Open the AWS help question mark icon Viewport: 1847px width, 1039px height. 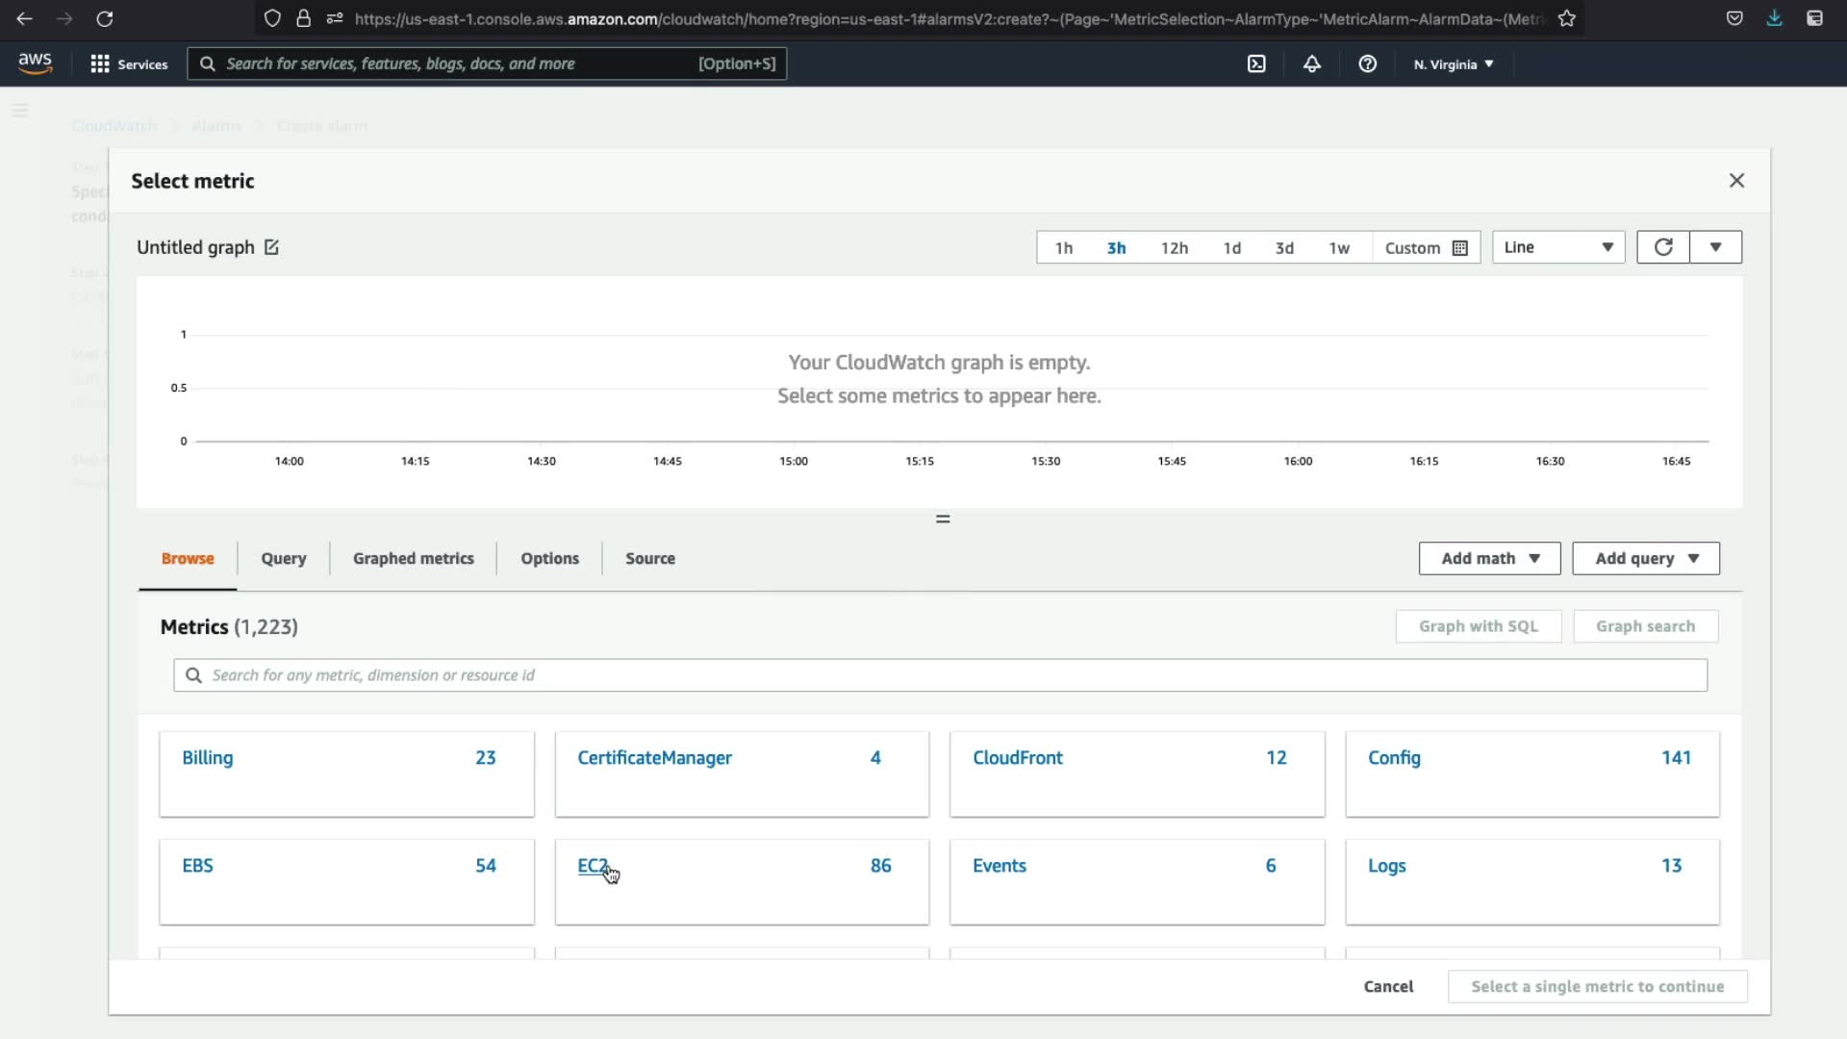[1367, 63]
